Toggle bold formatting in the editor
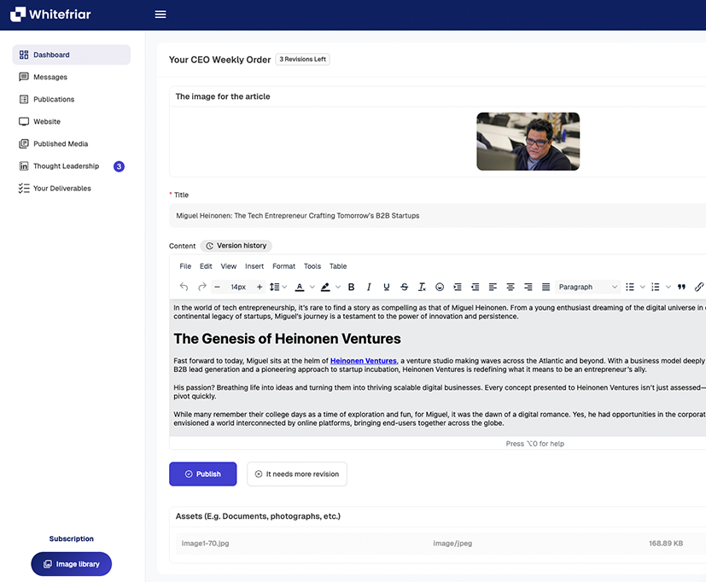 point(351,288)
